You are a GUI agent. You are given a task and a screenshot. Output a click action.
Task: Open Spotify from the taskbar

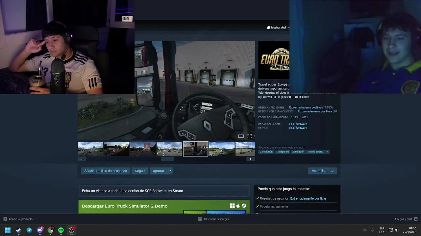[61, 230]
